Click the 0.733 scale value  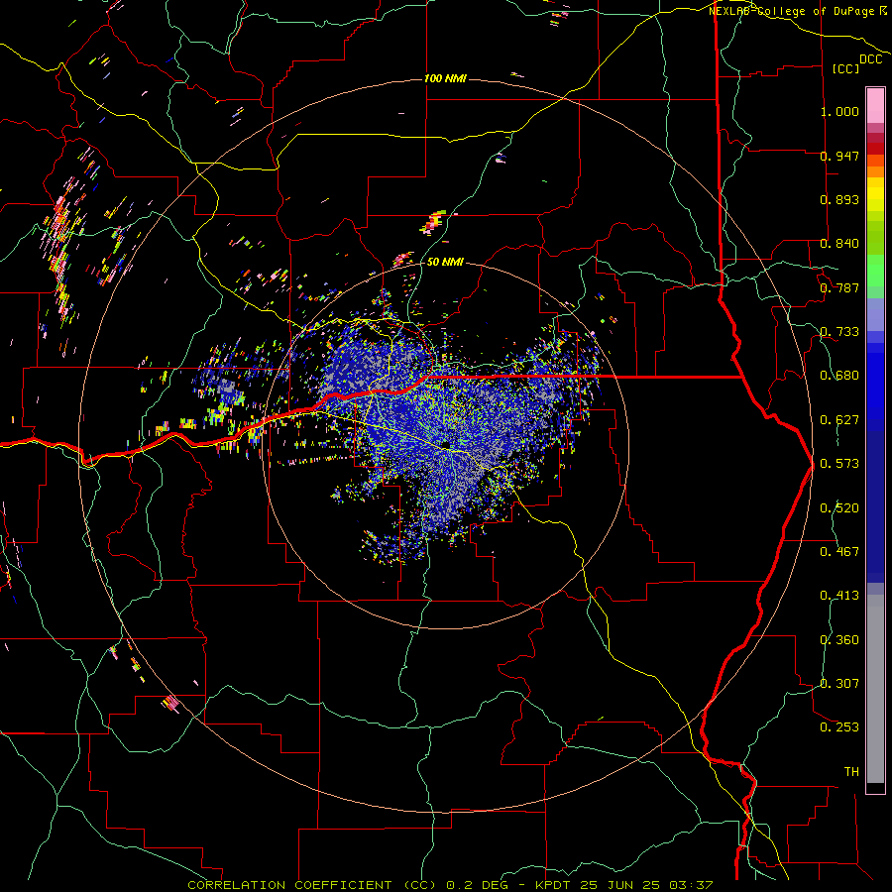[x=839, y=332]
